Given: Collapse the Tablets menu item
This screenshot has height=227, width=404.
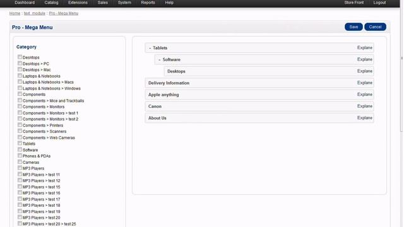Looking at the screenshot, I should 150,48.
